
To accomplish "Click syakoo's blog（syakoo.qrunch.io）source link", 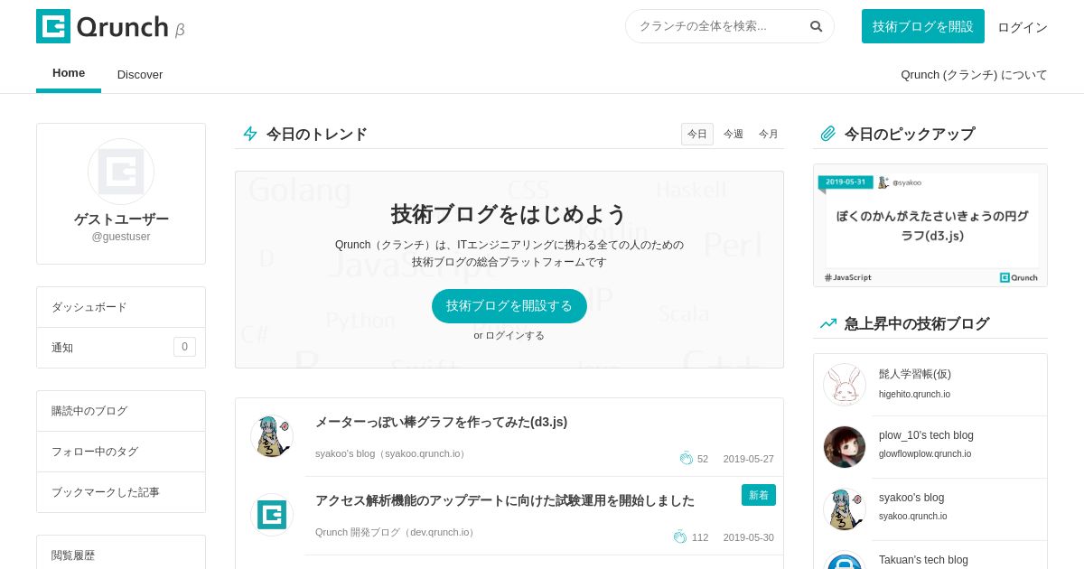I will (x=392, y=453).
